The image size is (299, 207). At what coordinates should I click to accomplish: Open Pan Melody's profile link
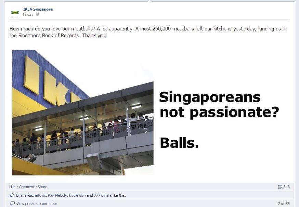point(57,195)
